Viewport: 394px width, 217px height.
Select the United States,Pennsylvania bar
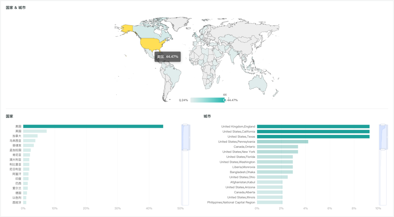coord(282,142)
